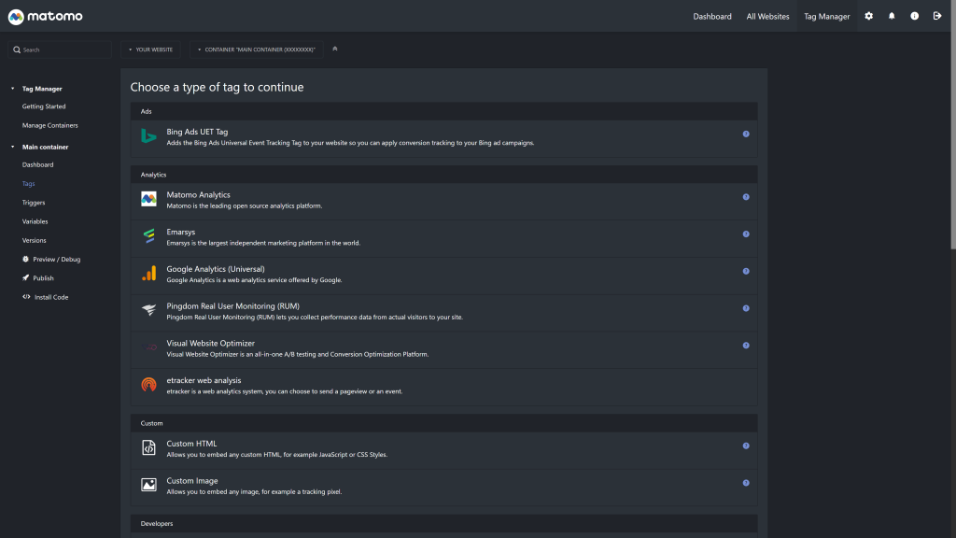
Task: Click the etracker web analysis icon
Action: point(148,385)
